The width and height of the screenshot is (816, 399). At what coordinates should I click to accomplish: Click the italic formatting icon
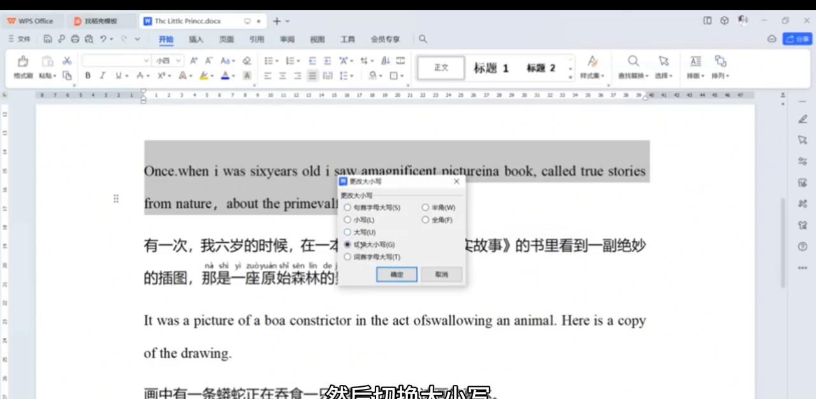(x=102, y=75)
